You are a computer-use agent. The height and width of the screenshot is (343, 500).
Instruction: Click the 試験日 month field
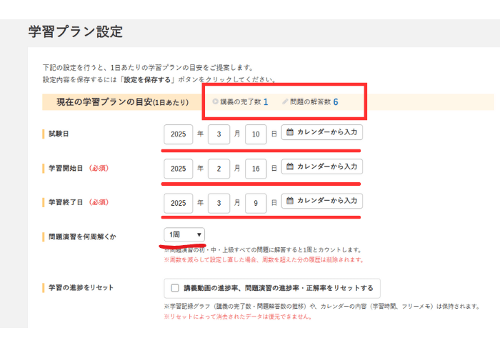point(219,134)
